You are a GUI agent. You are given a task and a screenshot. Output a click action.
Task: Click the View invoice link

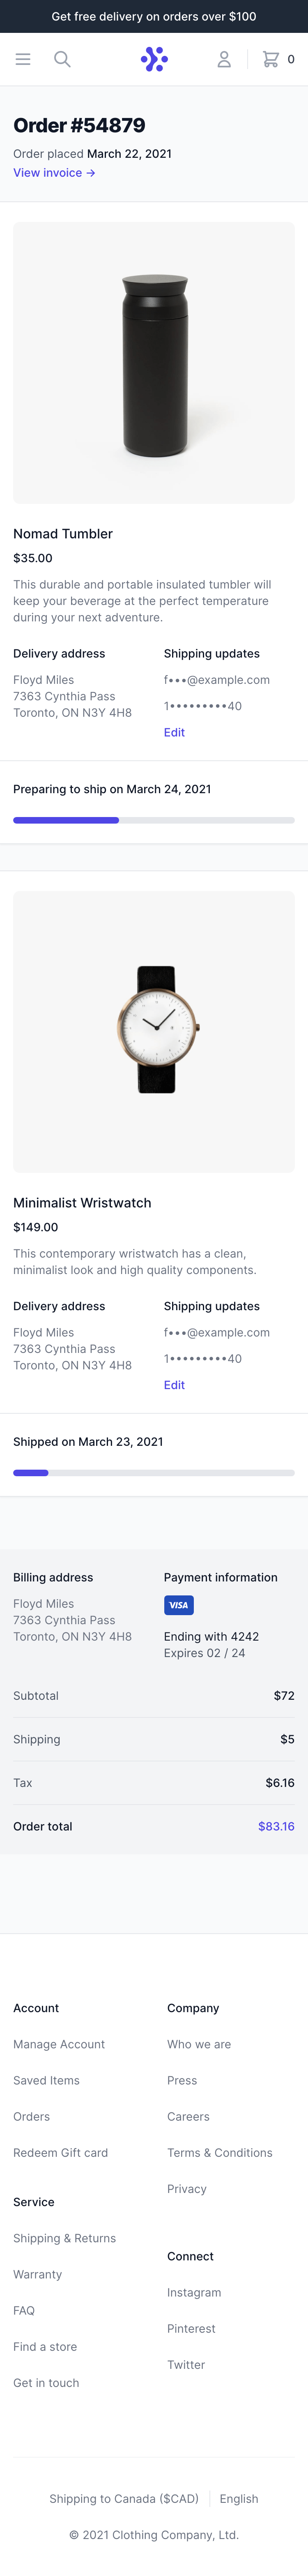tap(54, 173)
